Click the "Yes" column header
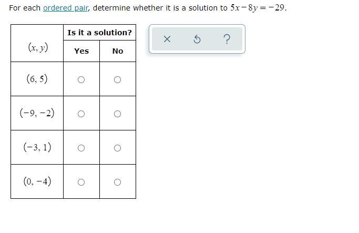The image size is (359, 233). (81, 51)
